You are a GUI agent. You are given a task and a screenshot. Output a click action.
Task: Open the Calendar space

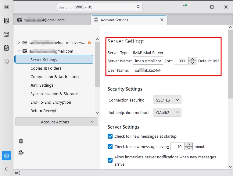(6, 34)
